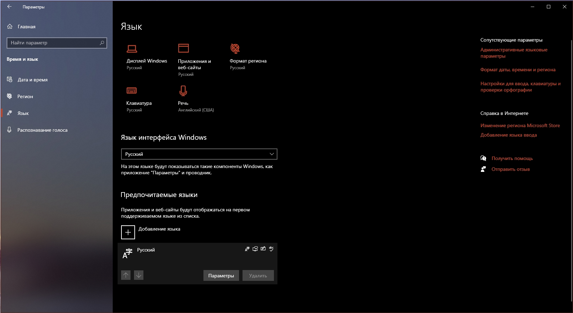This screenshot has height=313, width=573.
Task: Minimize the Параметры window
Action: (x=533, y=7)
